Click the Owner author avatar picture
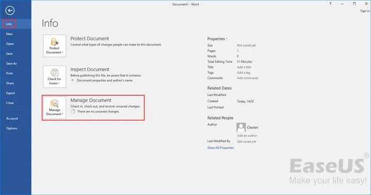The image size is (371, 195). click(241, 128)
